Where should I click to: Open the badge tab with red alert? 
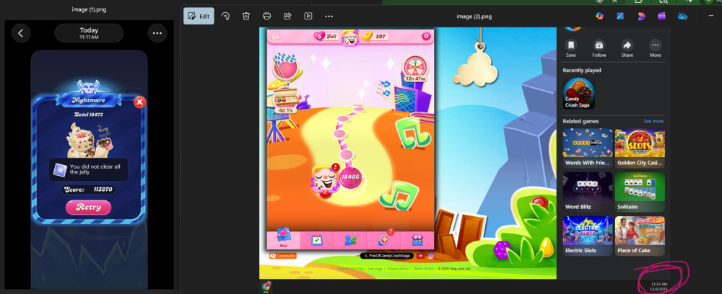coord(383,239)
